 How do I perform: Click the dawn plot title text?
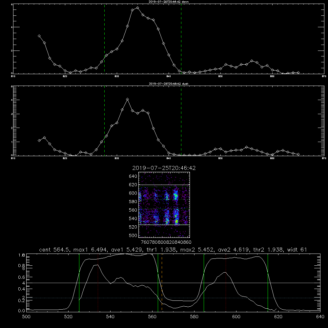tap(169, 2)
